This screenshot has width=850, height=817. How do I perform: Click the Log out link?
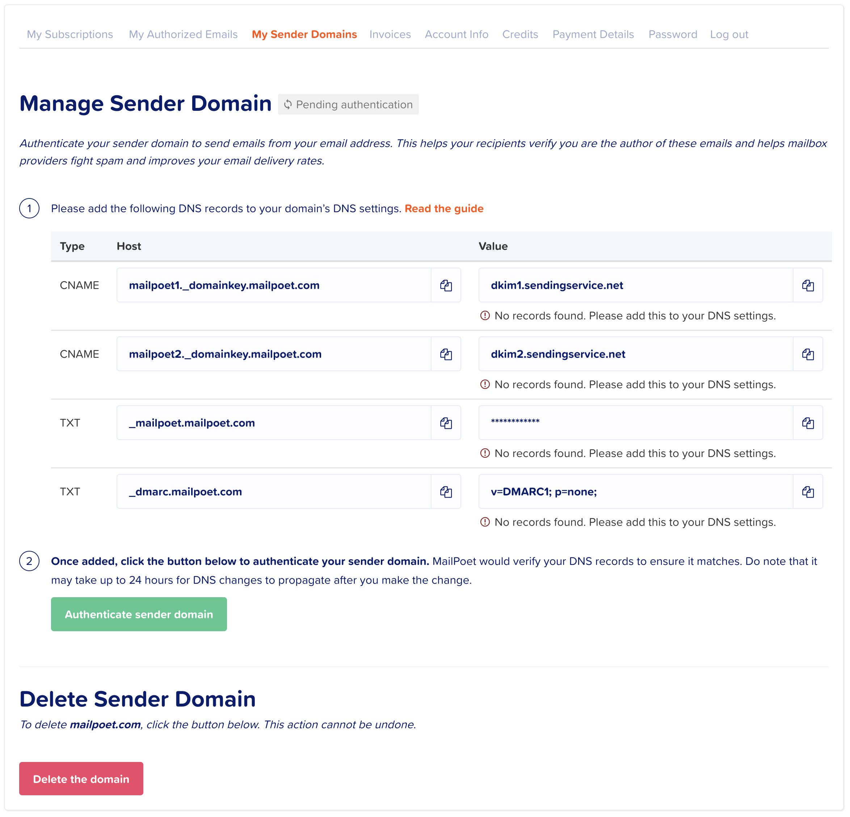click(x=729, y=34)
